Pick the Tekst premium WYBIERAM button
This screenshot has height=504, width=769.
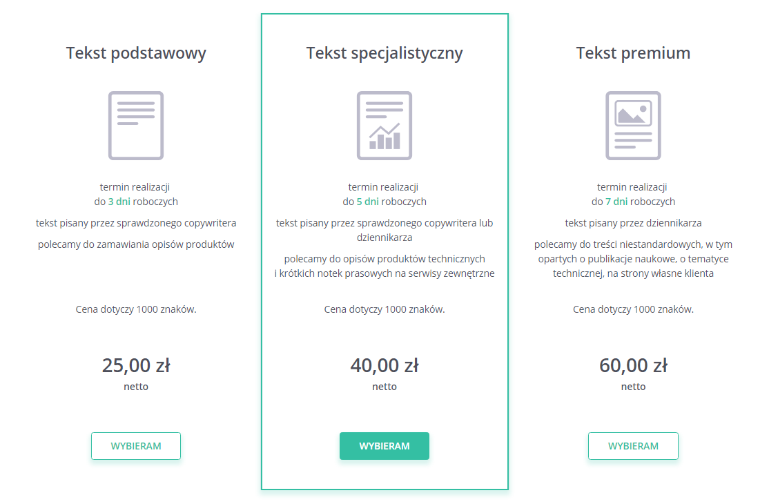click(x=633, y=445)
